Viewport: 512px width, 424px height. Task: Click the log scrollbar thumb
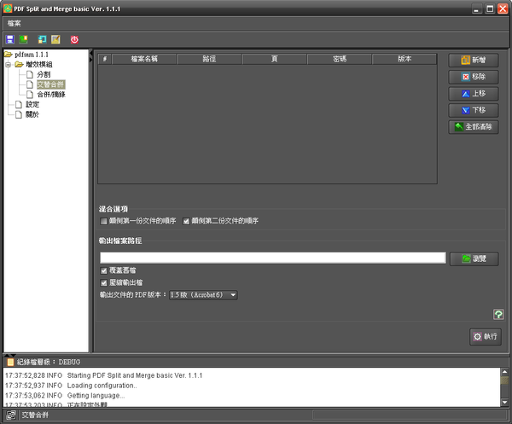(504, 380)
